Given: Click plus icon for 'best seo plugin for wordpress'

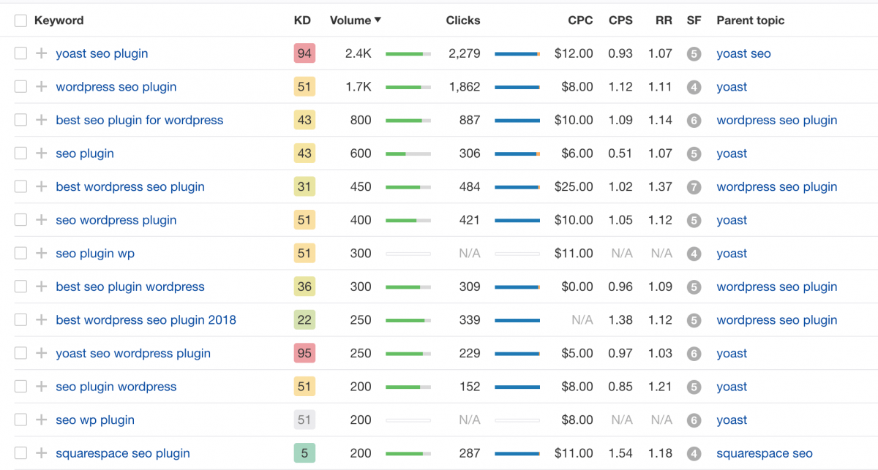Looking at the screenshot, I should click(42, 120).
